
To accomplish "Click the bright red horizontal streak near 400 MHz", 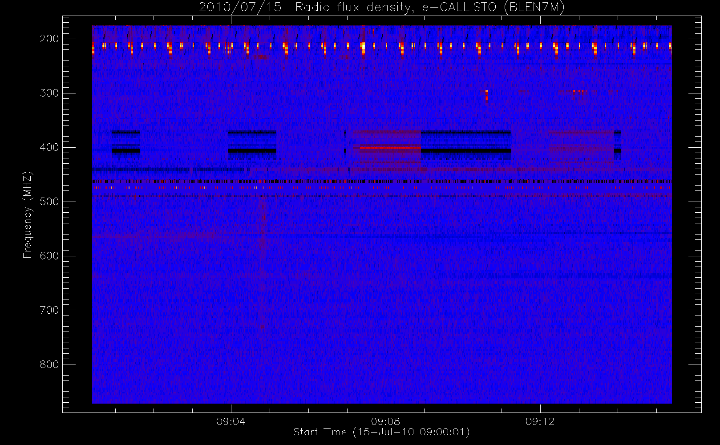I will tap(390, 148).
